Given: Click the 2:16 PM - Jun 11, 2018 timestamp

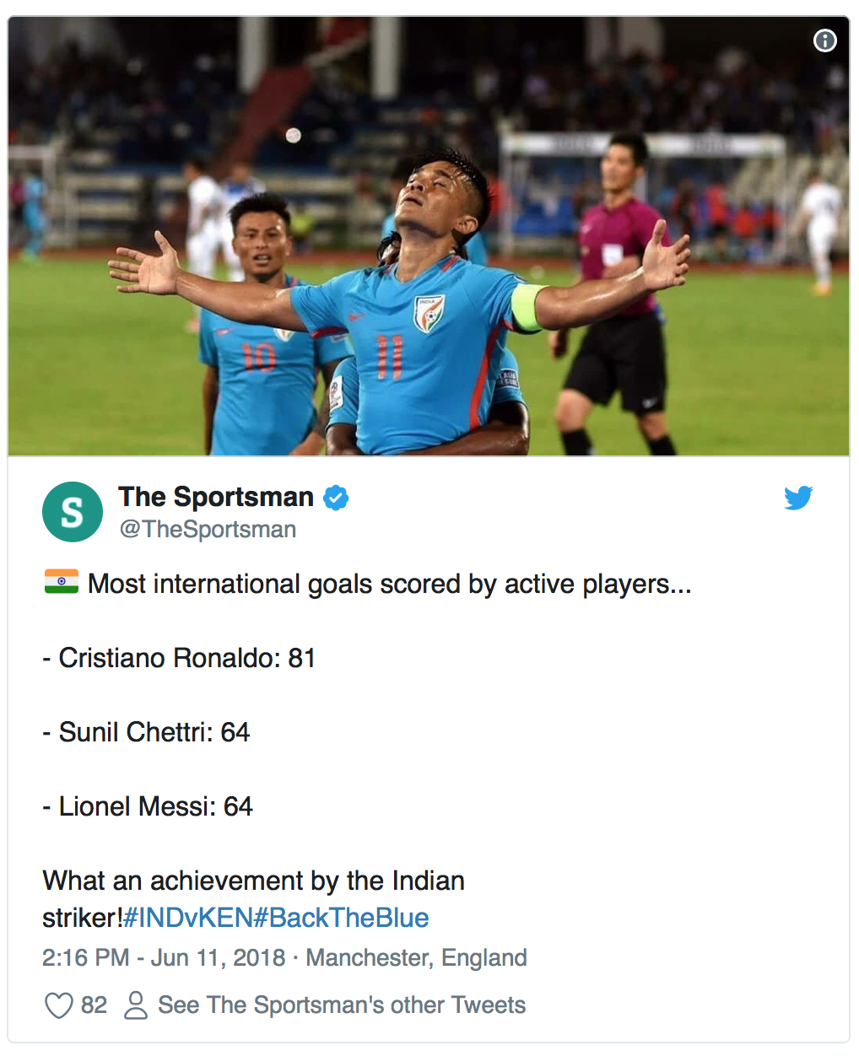Looking at the screenshot, I should (x=164, y=957).
